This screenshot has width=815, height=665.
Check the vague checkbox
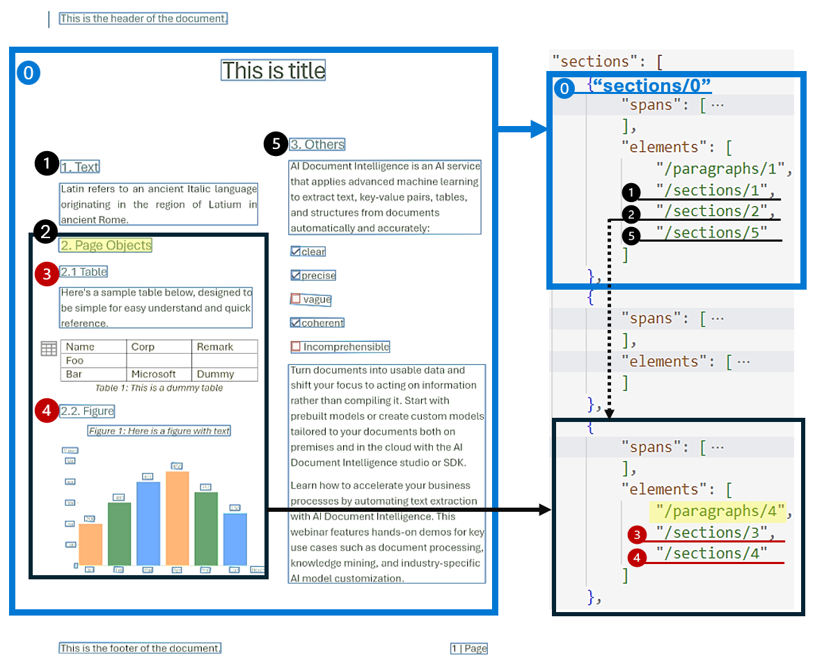pos(297,299)
